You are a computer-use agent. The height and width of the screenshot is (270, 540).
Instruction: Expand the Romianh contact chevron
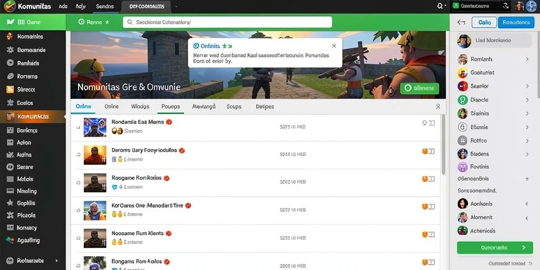click(527, 59)
